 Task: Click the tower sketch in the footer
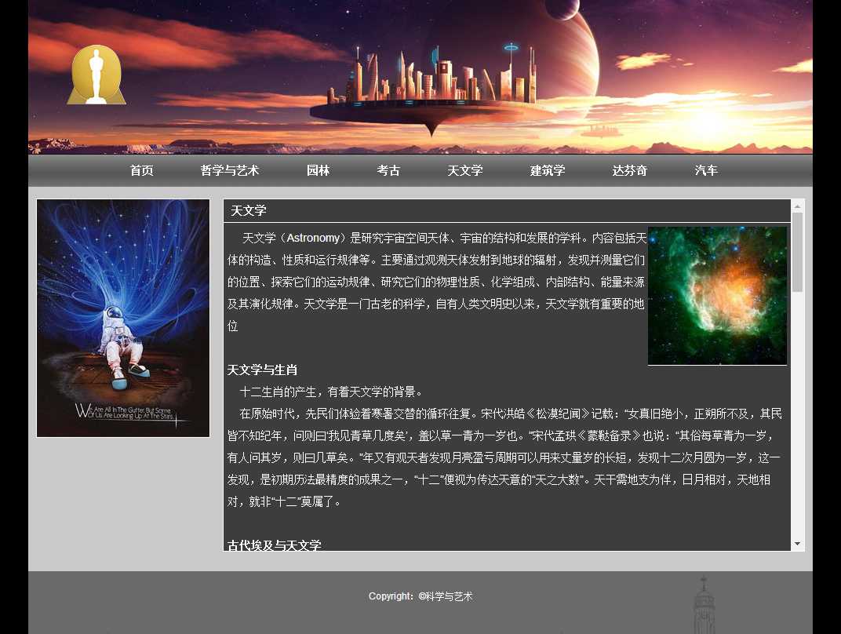[704, 606]
